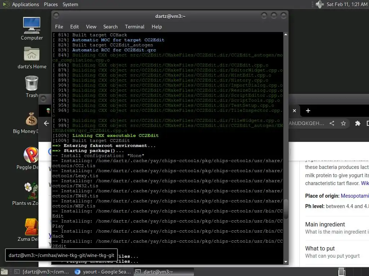369x276 pixels.
Task: Click the browser address bar URL text
Action: pos(306,123)
